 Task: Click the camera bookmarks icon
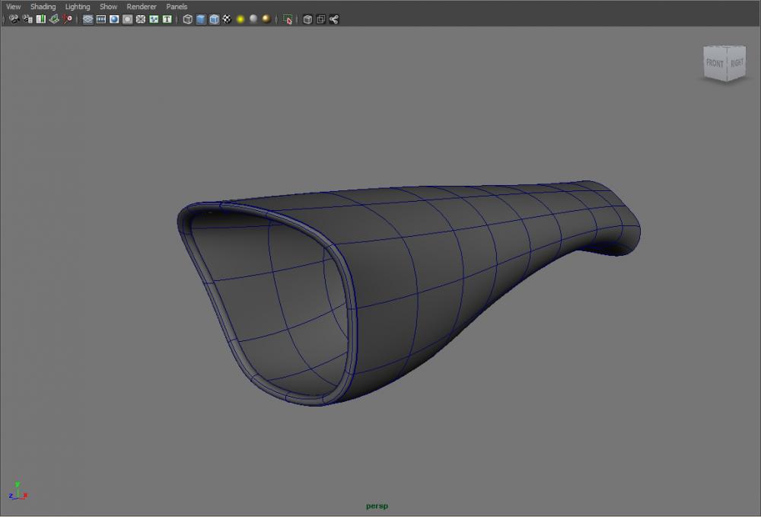tap(41, 19)
